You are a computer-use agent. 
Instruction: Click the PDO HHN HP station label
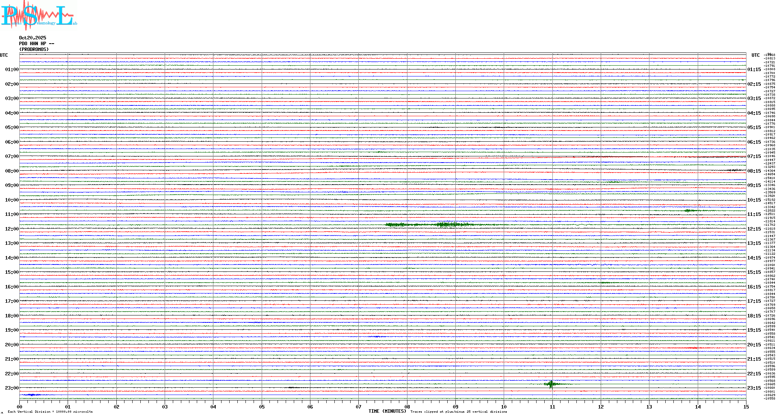pyautogui.click(x=36, y=44)
